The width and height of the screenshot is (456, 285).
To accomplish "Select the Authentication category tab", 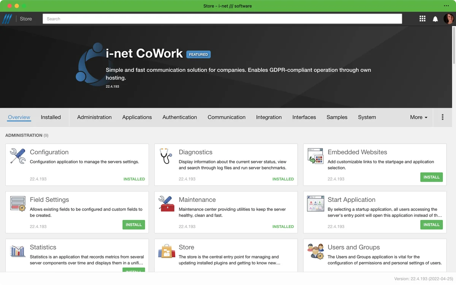I will click(179, 117).
